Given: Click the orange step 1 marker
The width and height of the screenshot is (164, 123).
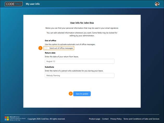Looking at the screenshot, I should (x=40, y=48).
